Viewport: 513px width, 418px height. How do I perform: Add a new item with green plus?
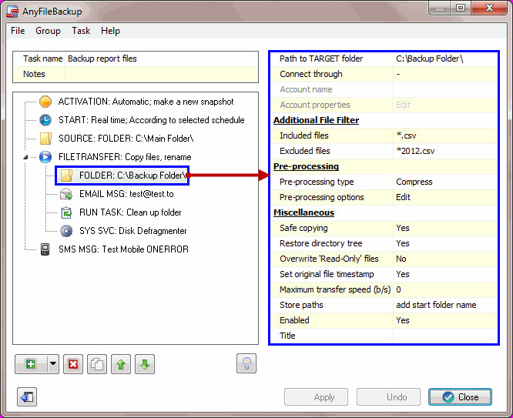pyautogui.click(x=31, y=364)
